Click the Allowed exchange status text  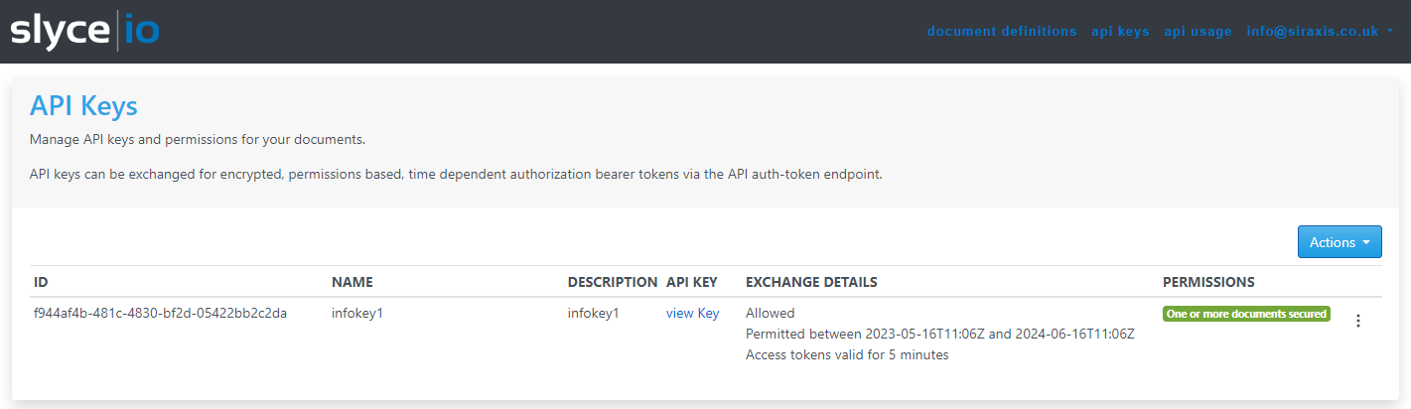770,314
